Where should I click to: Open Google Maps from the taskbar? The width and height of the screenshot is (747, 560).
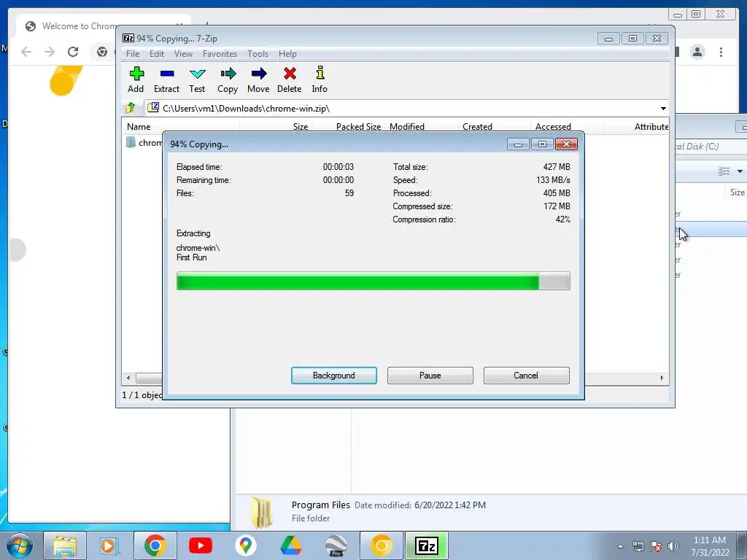(x=246, y=545)
